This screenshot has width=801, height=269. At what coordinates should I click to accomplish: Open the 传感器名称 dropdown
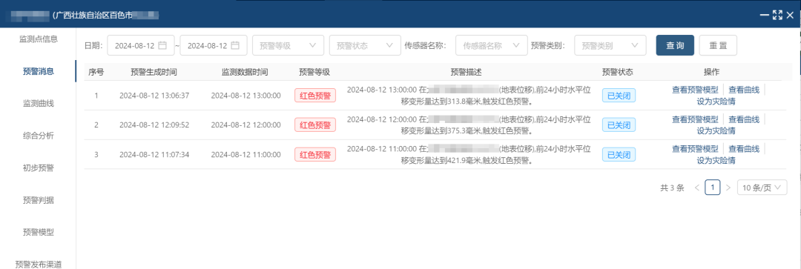[492, 45]
